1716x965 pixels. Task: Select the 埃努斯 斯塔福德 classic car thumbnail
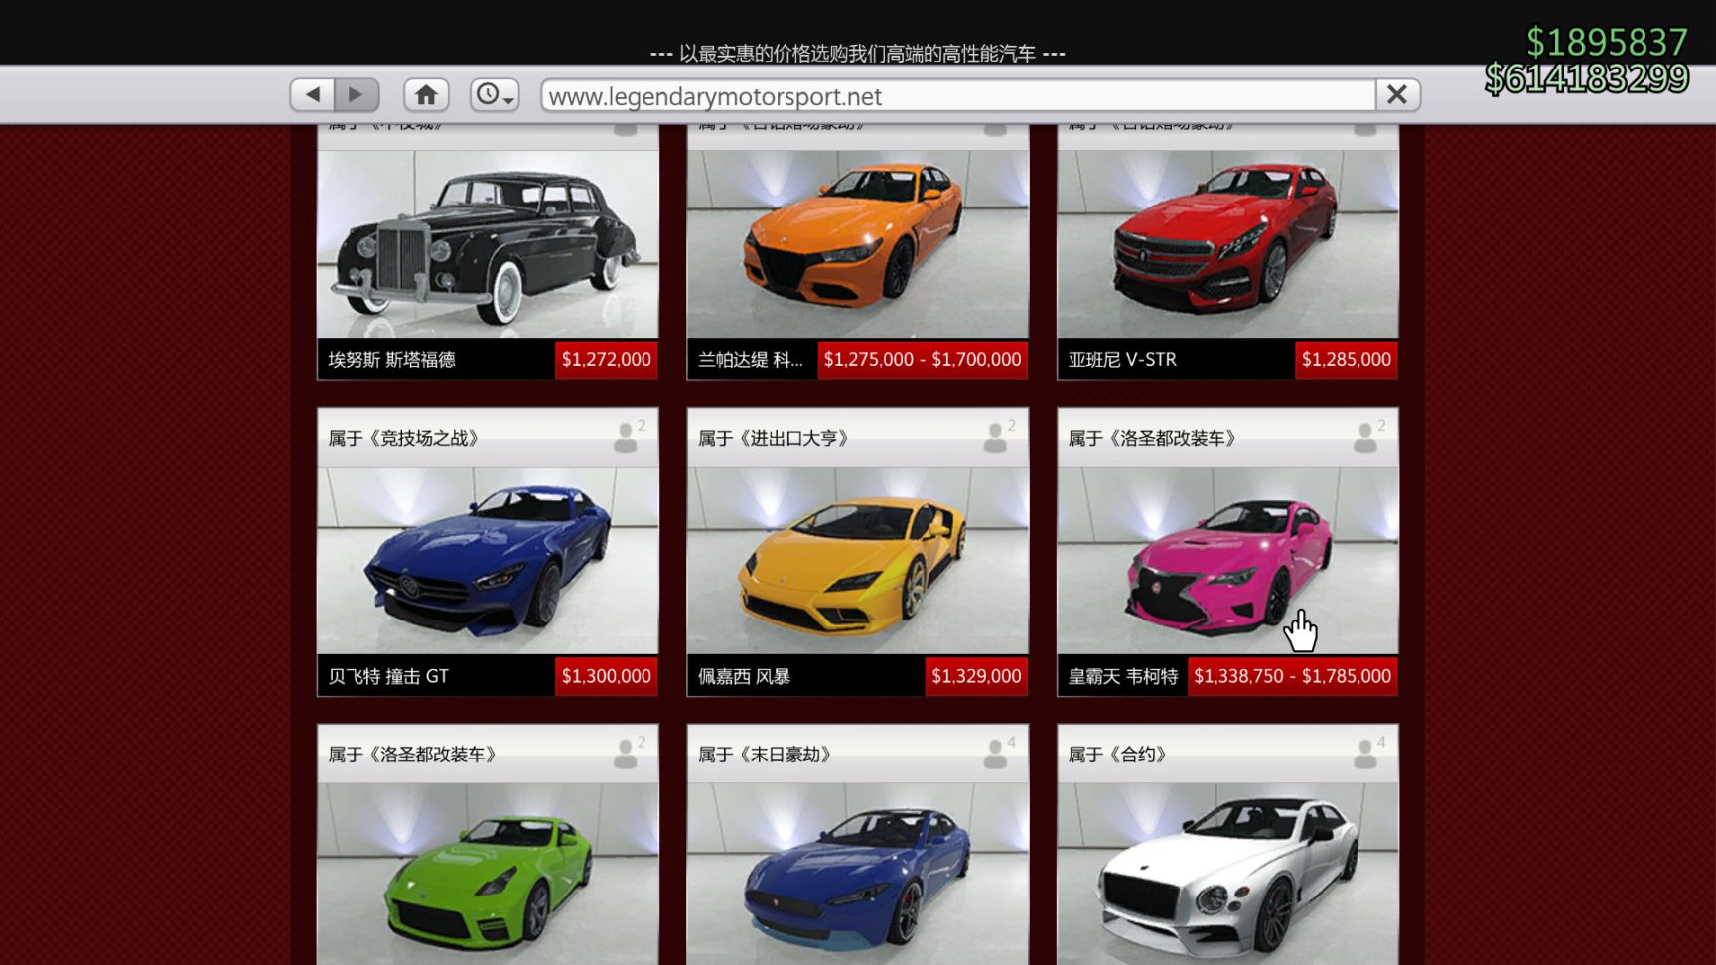coord(486,241)
